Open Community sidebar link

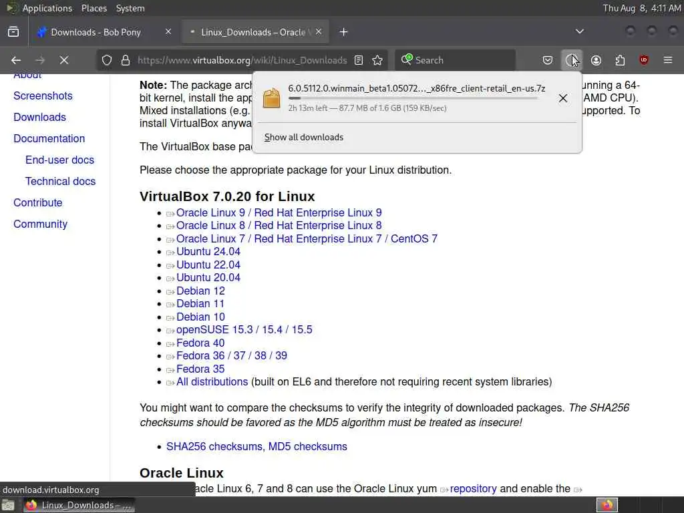pos(41,224)
